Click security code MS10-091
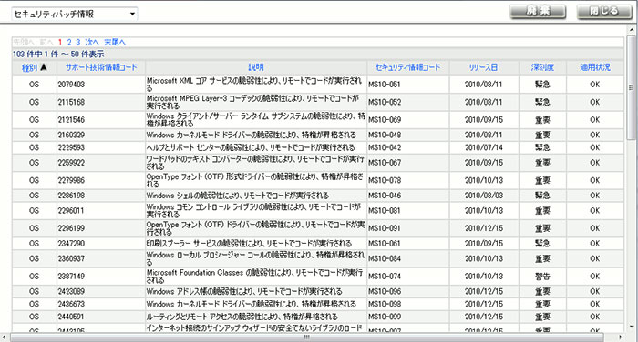Viewport: 638px width, 342px height. [x=385, y=228]
